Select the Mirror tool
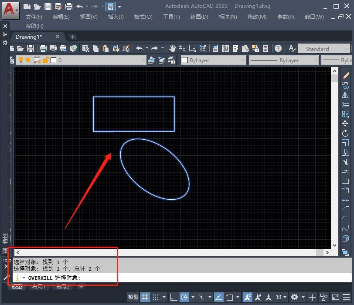Viewport: 354px width, 305px height. (345, 95)
